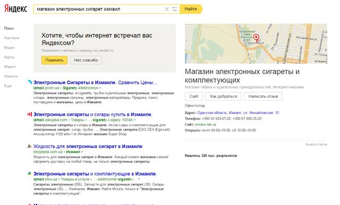Image resolution: width=340 pixels, height=205 pixels.
Task: Click the Как добраться button
Action: 223,96
